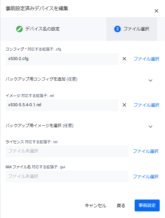The image size is (165, 218).
Task: Choose a GUI file via ファイル選択 link
Action: click(x=146, y=176)
